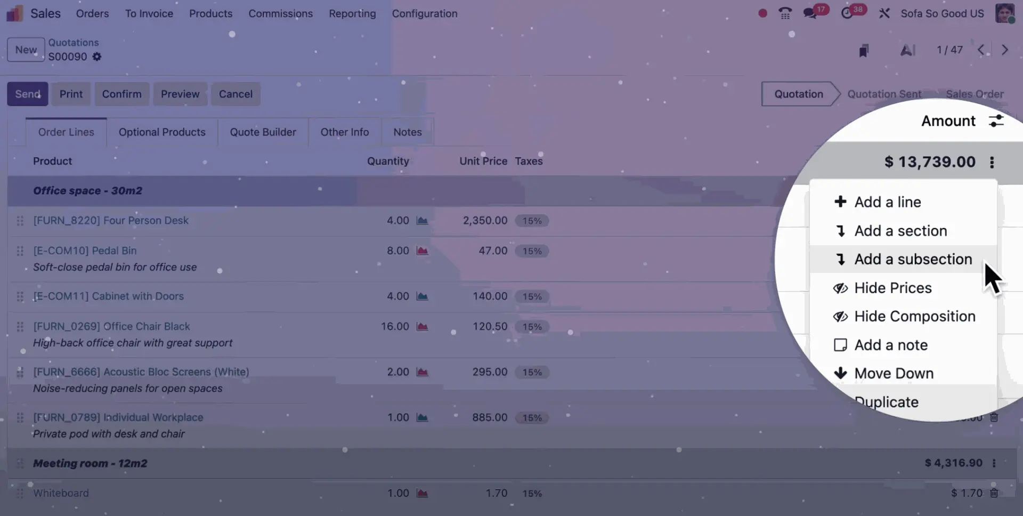Select the Quotation Sent status stage
The height and width of the screenshot is (516, 1023).
coord(884,94)
